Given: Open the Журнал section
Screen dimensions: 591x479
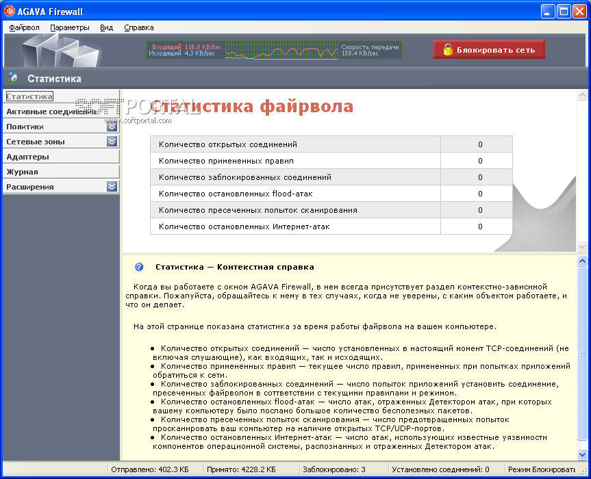Looking at the screenshot, I should click(x=61, y=172).
